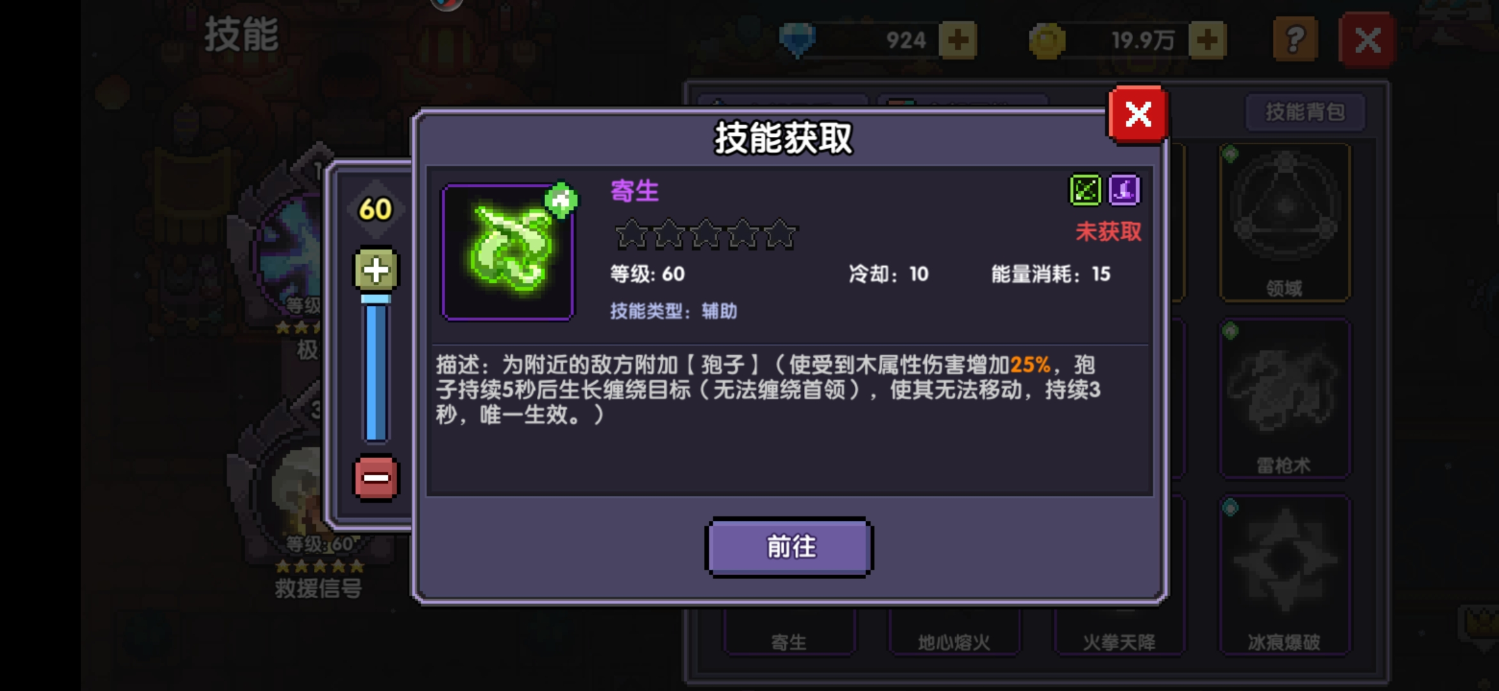Image resolution: width=1499 pixels, height=691 pixels.
Task: Add more gold coins with plus icon
Action: pos(1208,40)
